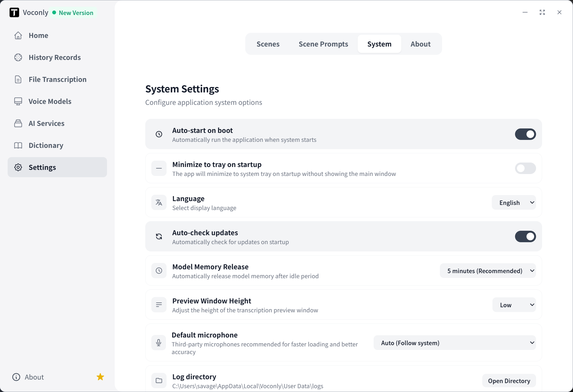Disable the Auto-start on boot toggle
Image resolution: width=573 pixels, height=392 pixels.
pyautogui.click(x=526, y=134)
